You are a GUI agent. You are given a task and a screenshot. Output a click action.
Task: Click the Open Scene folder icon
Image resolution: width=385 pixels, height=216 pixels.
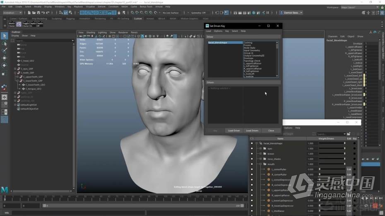(x=34, y=13)
